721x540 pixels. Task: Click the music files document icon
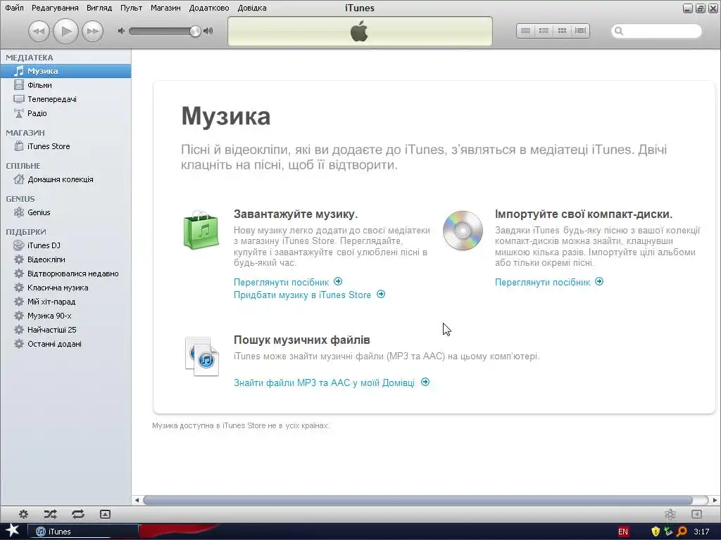(x=202, y=356)
